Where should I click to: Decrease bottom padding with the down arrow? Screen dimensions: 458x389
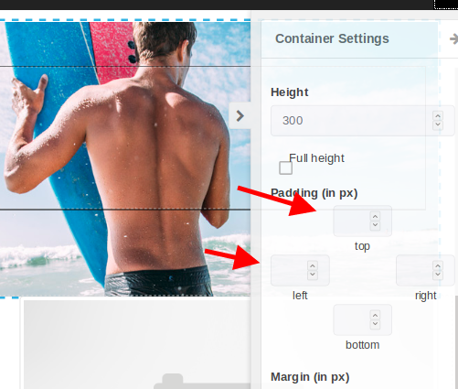tap(375, 324)
